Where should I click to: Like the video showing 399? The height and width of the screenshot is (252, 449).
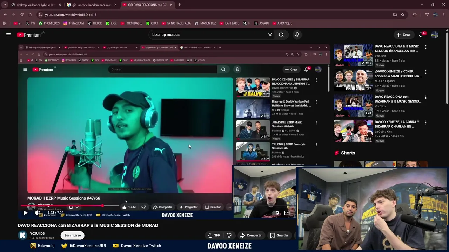[213, 235]
